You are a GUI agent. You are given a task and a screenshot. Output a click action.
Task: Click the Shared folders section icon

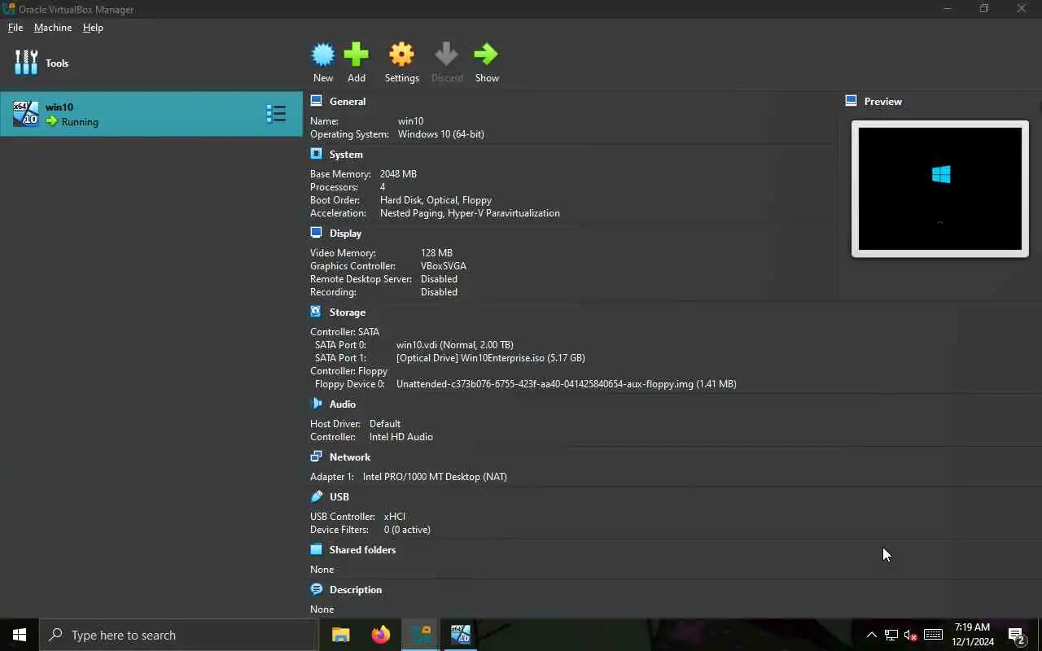click(316, 549)
